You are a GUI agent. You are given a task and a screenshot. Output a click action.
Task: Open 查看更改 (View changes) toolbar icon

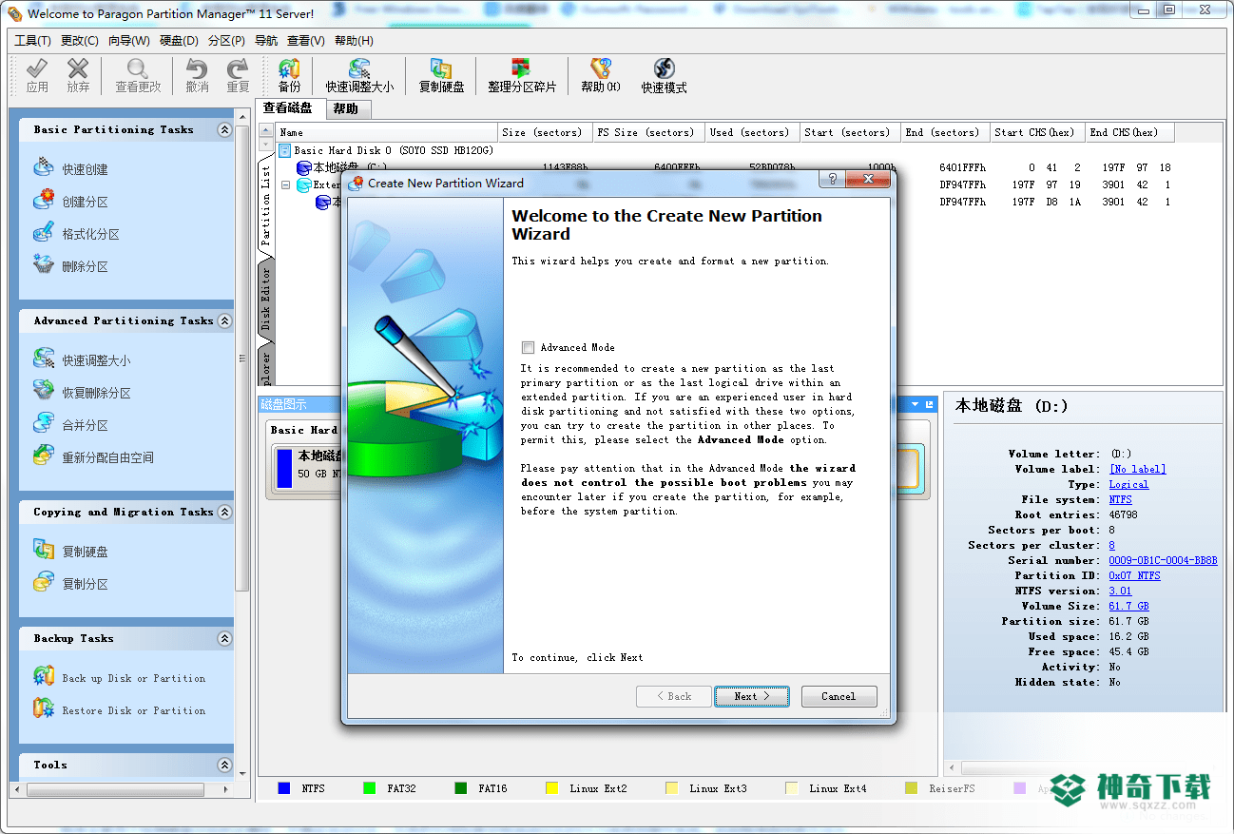138,76
